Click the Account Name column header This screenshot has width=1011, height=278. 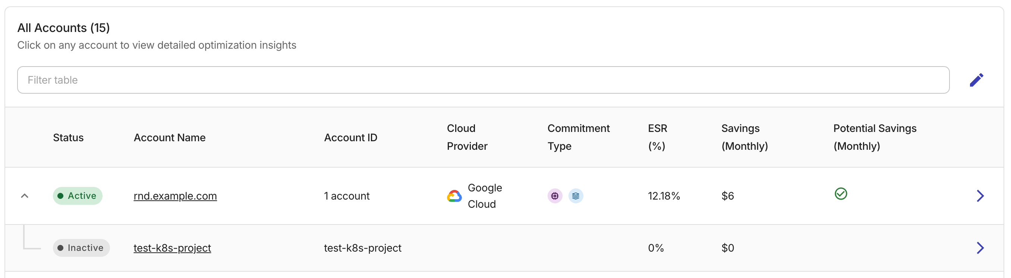point(170,138)
